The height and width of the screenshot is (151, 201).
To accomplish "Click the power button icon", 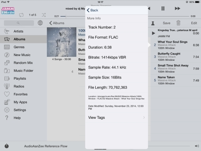I will (6, 146).
